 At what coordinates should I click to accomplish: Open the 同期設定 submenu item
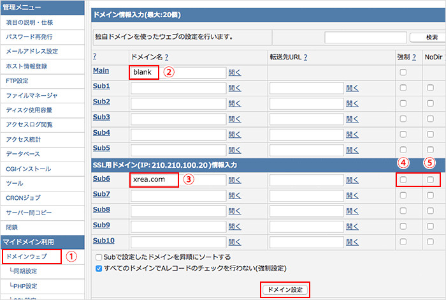[25, 271]
